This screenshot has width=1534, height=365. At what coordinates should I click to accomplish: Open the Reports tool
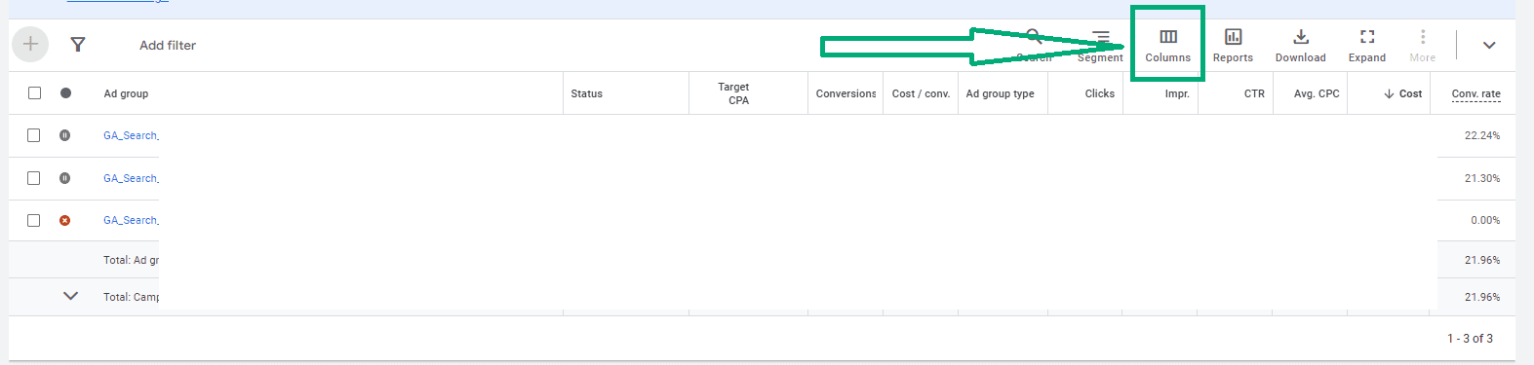point(1233,46)
